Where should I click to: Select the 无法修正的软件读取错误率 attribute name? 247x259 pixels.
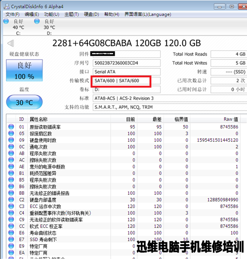pyautogui.click(x=56, y=219)
